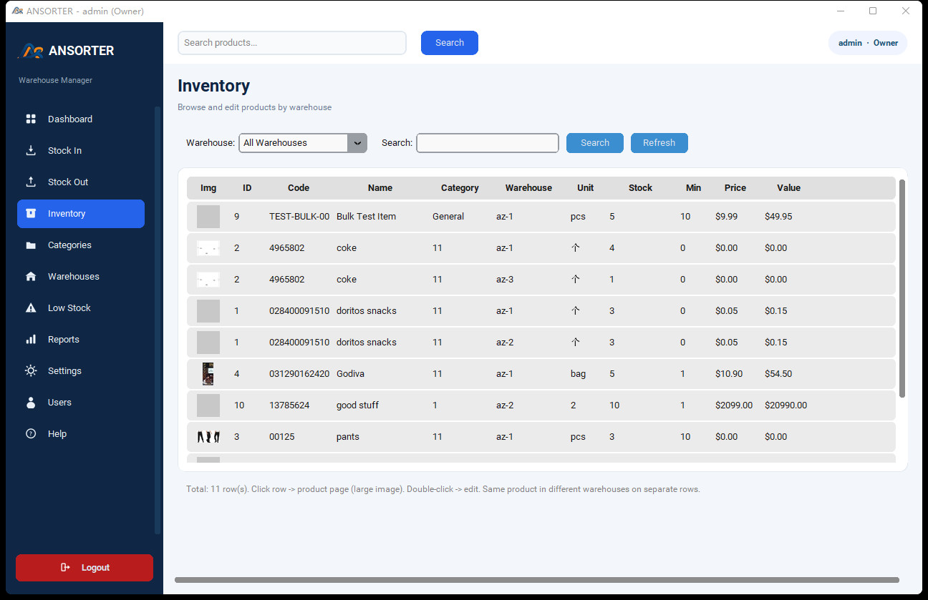928x600 pixels.
Task: Click the Users person icon
Action: coord(31,402)
